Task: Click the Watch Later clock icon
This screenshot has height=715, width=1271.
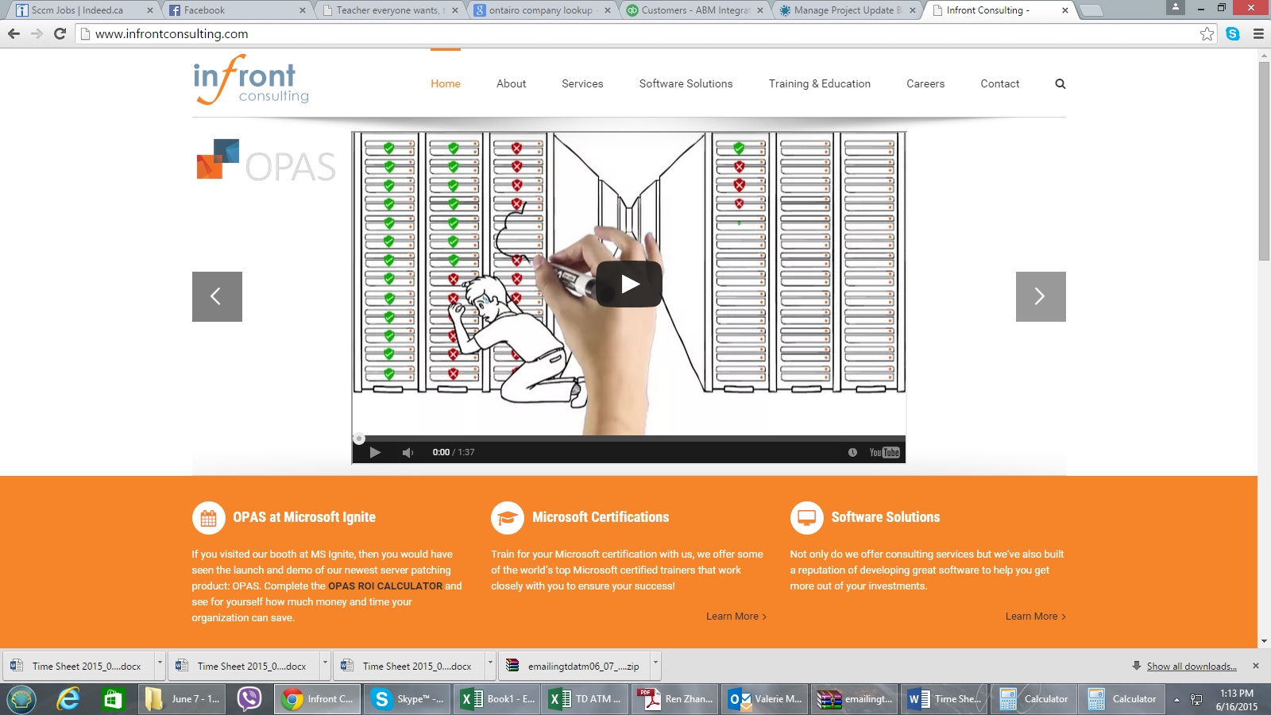Action: tap(852, 452)
